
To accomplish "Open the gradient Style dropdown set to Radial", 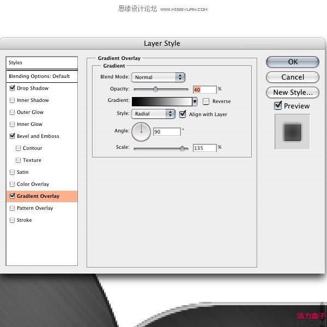I will 153,114.
